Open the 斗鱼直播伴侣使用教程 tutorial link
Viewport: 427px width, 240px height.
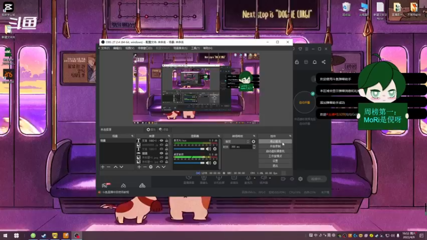pyautogui.click(x=115, y=192)
